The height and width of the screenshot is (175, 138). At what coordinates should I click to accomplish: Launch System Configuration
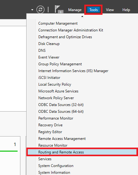(x=56, y=166)
